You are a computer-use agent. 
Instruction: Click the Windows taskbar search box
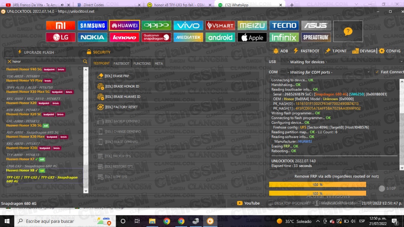tap(65, 221)
